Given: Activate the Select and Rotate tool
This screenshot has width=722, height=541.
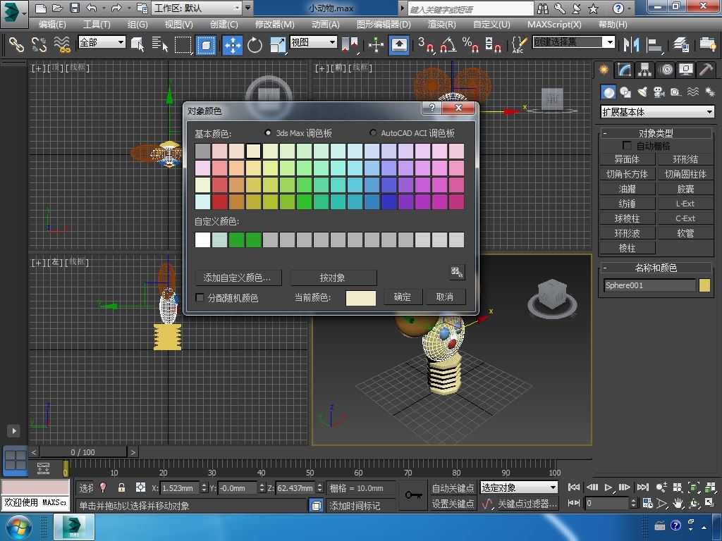Looking at the screenshot, I should click(255, 44).
